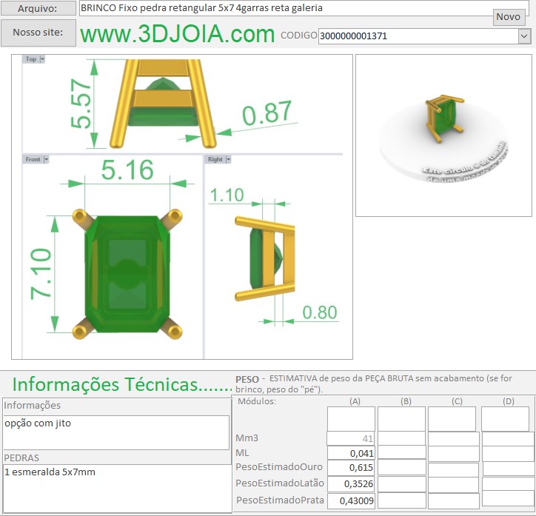
Task: Click the Nosso site button
Action: click(x=38, y=33)
